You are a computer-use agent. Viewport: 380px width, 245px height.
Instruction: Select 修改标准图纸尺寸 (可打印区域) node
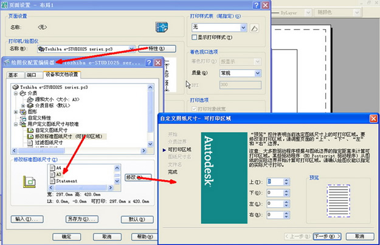[68, 137]
